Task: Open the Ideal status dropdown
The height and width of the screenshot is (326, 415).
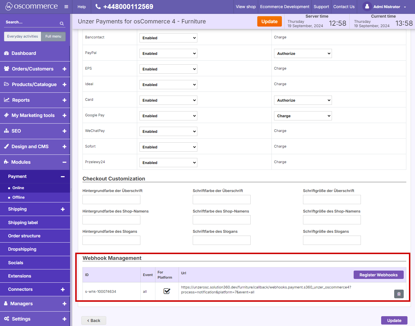Action: tap(168, 85)
